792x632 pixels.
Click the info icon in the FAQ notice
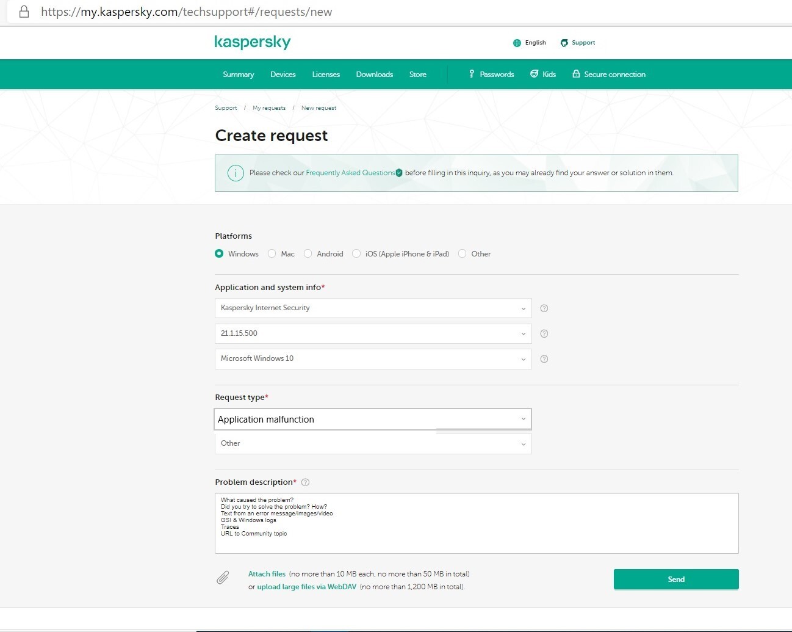pyautogui.click(x=236, y=173)
